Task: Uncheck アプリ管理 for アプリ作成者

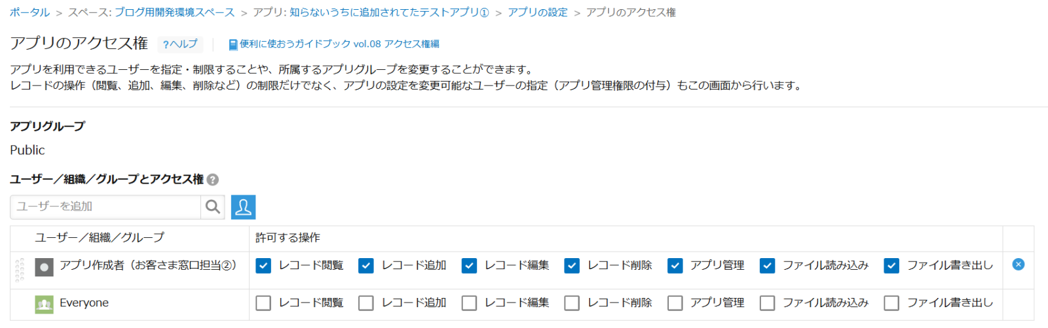Action: 675,266
